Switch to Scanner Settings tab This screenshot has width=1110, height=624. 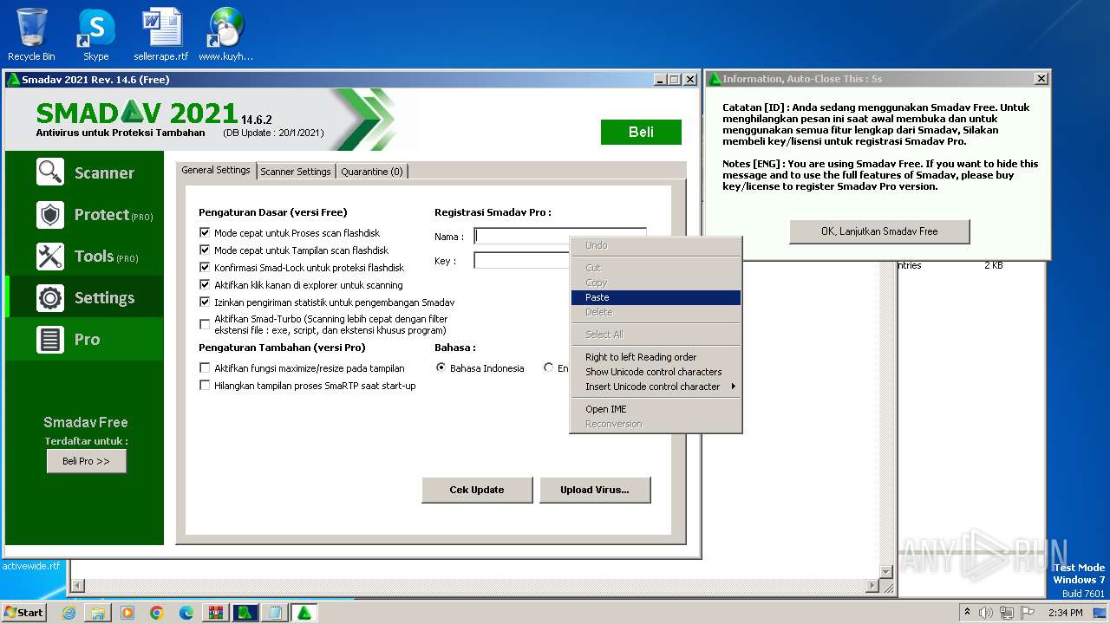pos(296,172)
